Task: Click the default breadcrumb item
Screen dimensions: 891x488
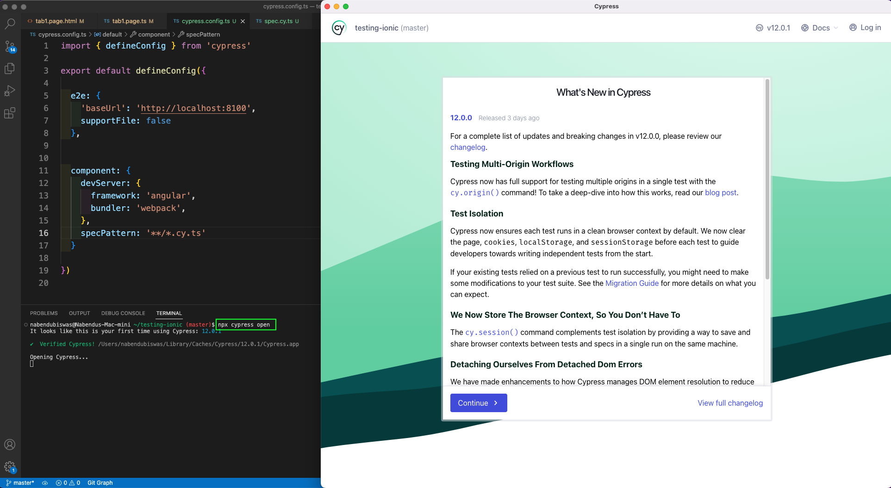Action: coord(108,34)
